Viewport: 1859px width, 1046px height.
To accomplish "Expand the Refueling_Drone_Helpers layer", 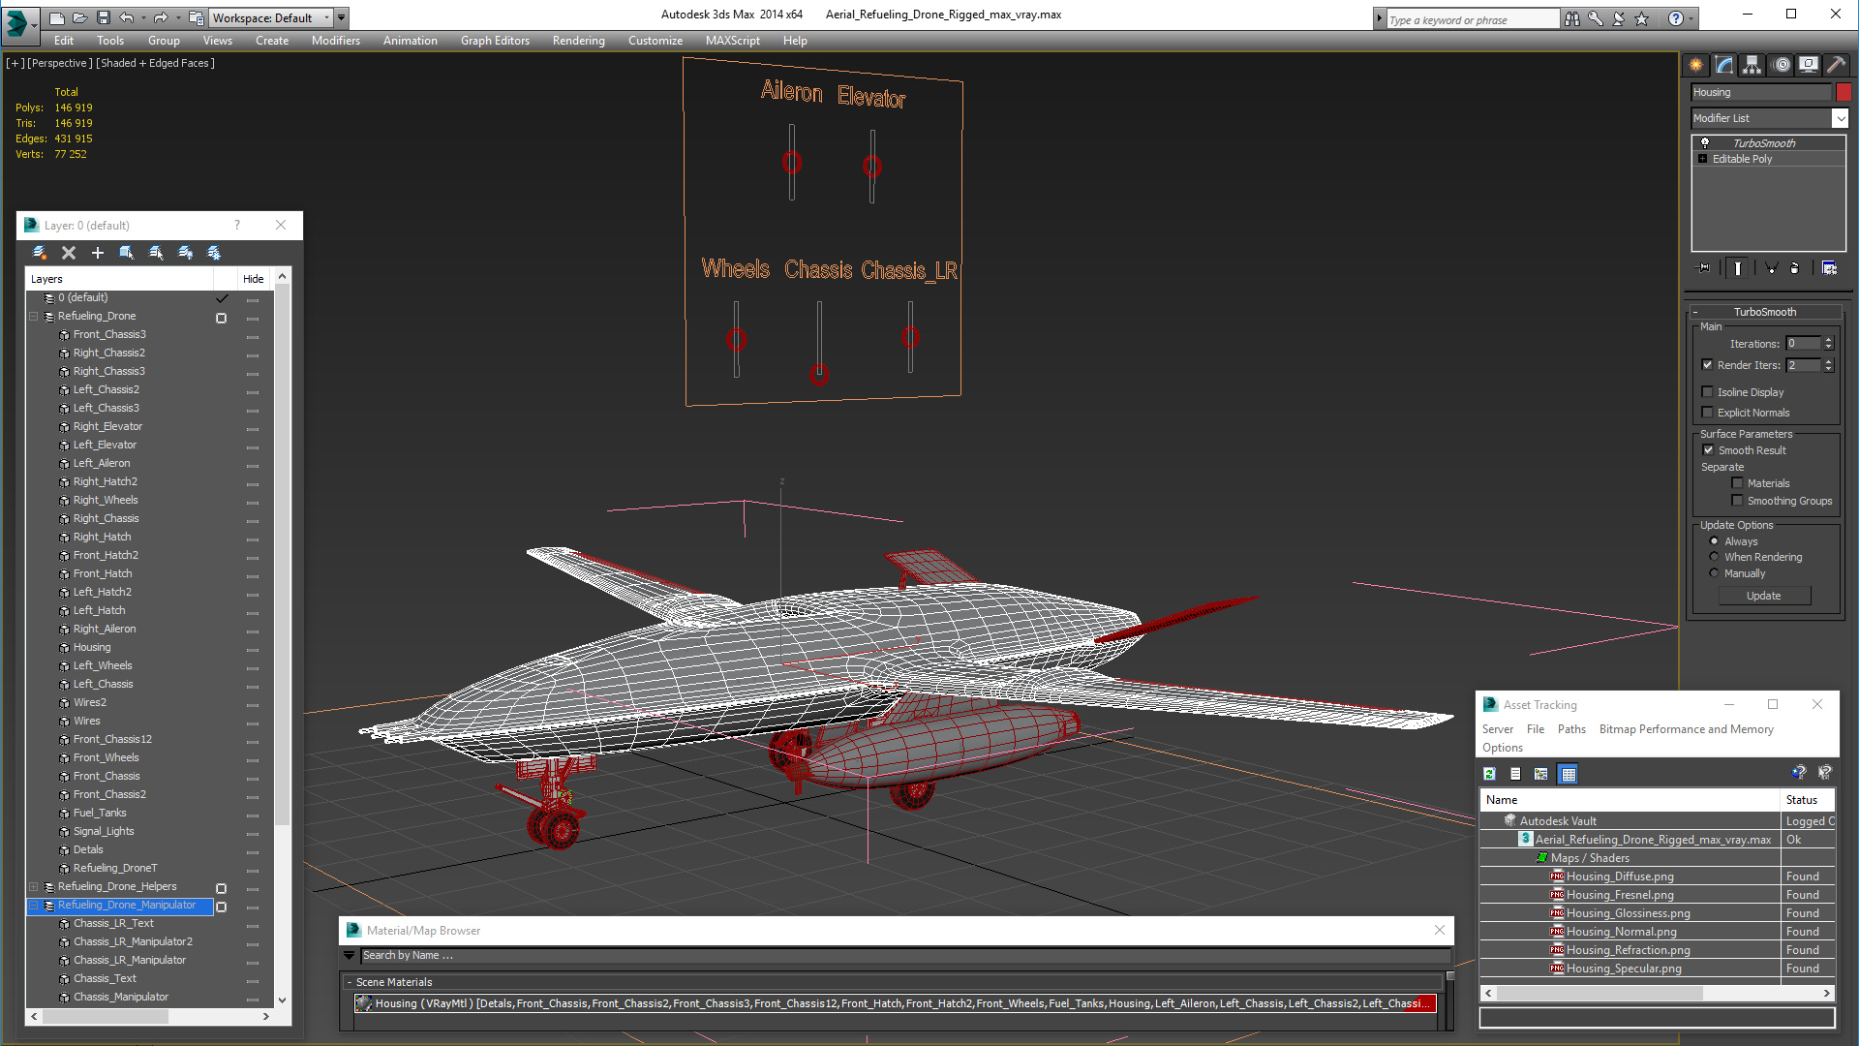I will pyautogui.click(x=34, y=887).
